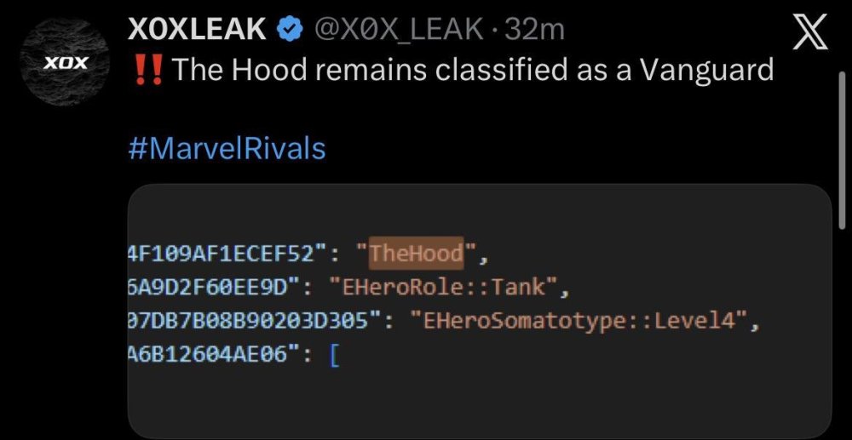The width and height of the screenshot is (852, 440).
Task: Open the XOX profile avatar
Action: tap(65, 62)
